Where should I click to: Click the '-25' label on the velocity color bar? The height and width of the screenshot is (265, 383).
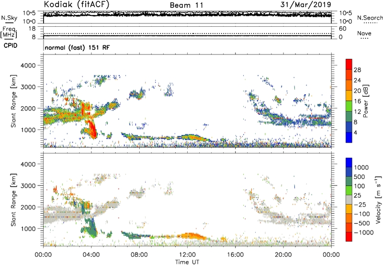[x=360, y=204]
